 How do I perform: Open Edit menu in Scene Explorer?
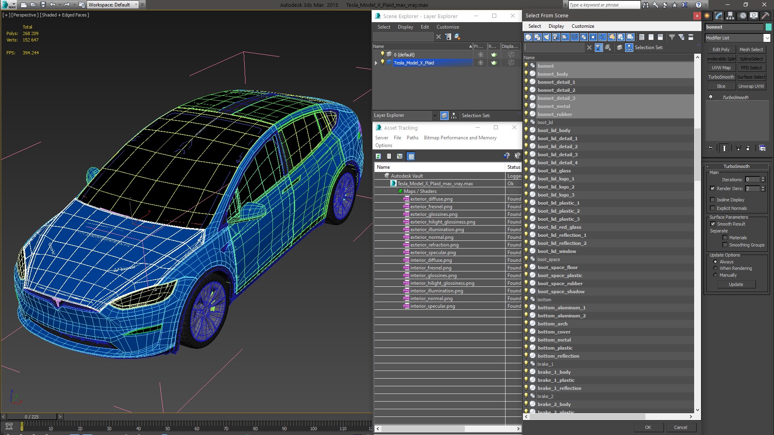[425, 27]
